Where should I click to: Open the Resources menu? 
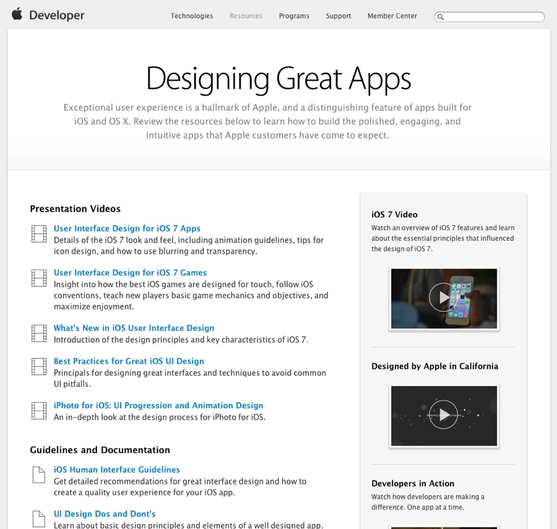tap(246, 16)
